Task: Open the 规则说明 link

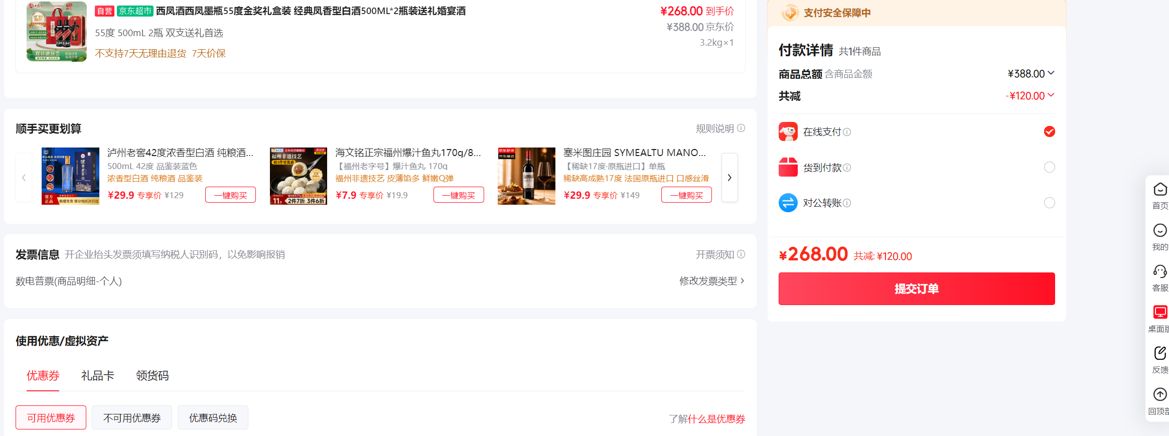Action: click(715, 128)
